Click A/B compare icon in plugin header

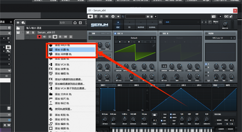pos(113,16)
